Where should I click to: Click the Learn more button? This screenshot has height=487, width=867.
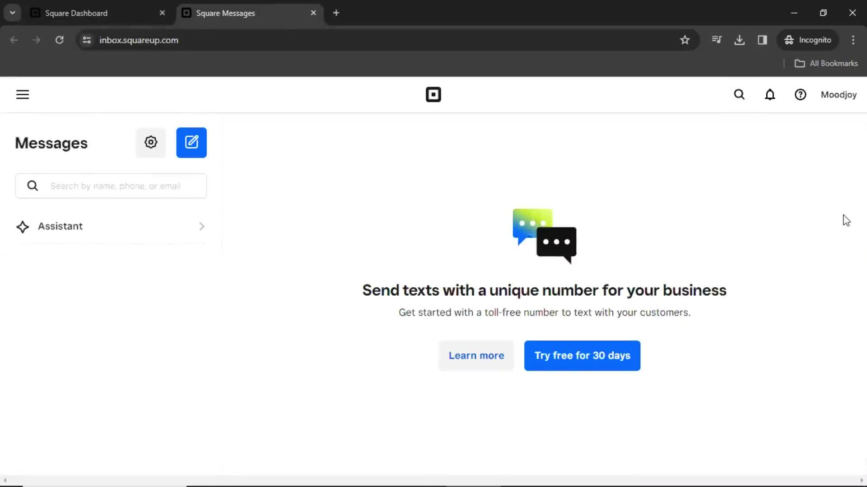(x=476, y=356)
